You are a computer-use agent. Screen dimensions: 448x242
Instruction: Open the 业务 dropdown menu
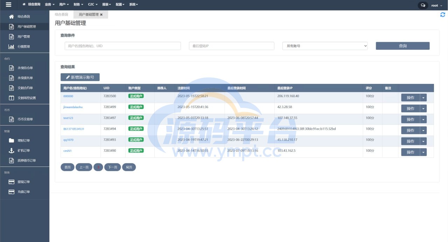pyautogui.click(x=50, y=5)
